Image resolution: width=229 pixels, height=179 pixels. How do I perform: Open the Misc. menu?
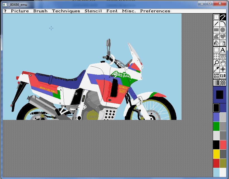pos(129,11)
